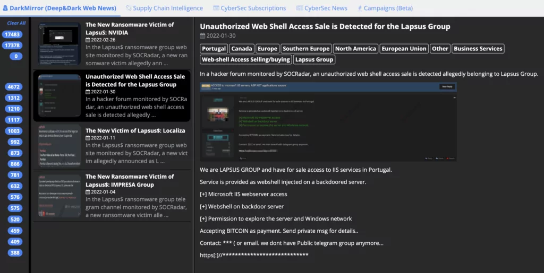
Task: Select the Other tag
Action: pos(440,49)
